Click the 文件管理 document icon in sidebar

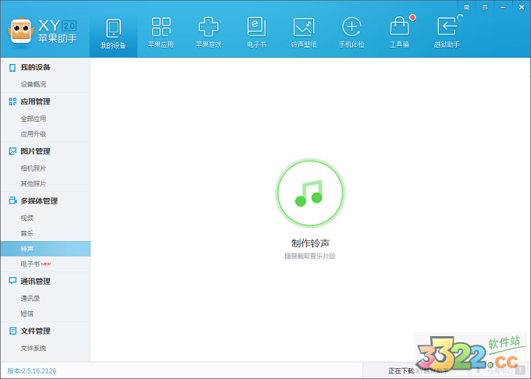12,331
